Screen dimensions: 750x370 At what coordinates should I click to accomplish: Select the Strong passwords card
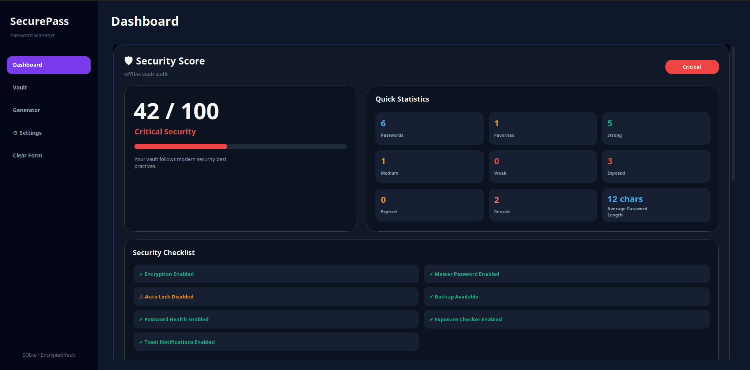656,129
